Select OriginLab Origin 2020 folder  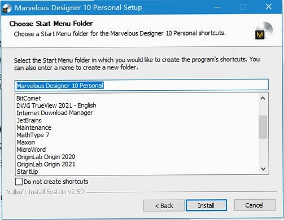pyautogui.click(x=46, y=157)
